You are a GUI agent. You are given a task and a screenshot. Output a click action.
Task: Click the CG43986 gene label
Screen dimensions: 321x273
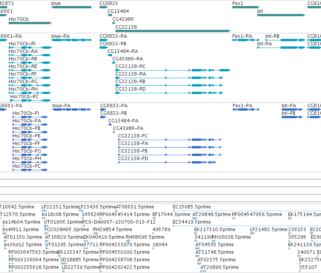pos(123,19)
